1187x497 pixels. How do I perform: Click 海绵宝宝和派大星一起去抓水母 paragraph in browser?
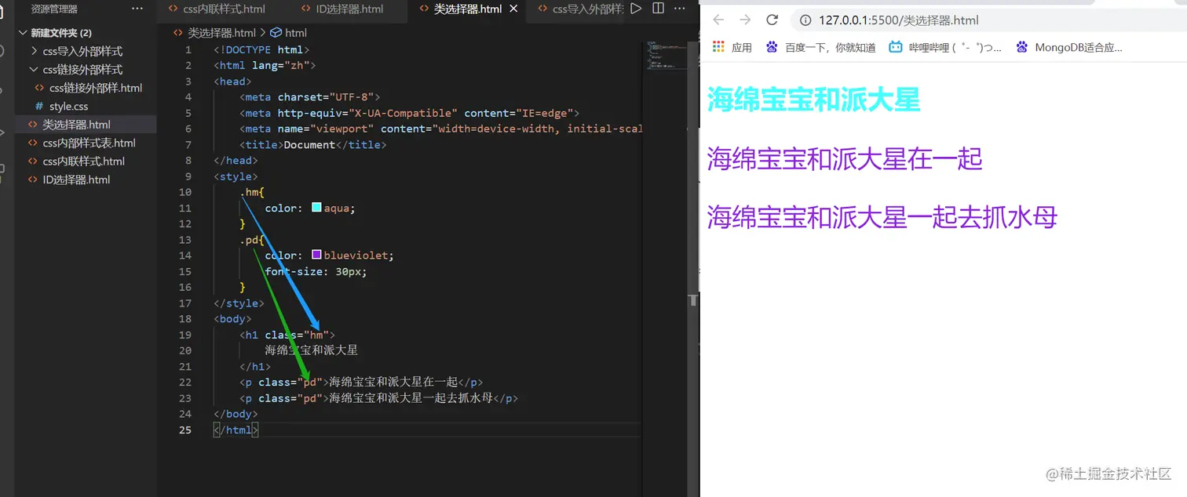(882, 217)
